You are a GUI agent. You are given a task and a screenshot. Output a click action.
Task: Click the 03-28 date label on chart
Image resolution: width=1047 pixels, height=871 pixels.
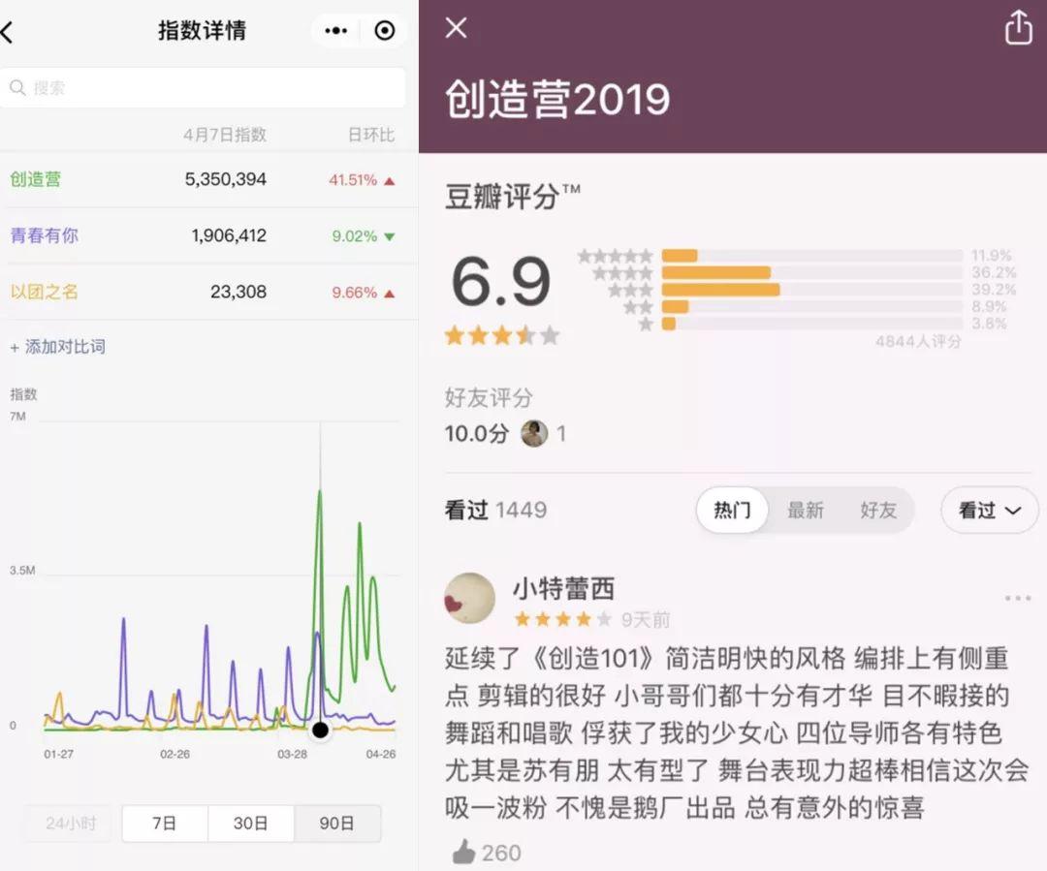(293, 754)
